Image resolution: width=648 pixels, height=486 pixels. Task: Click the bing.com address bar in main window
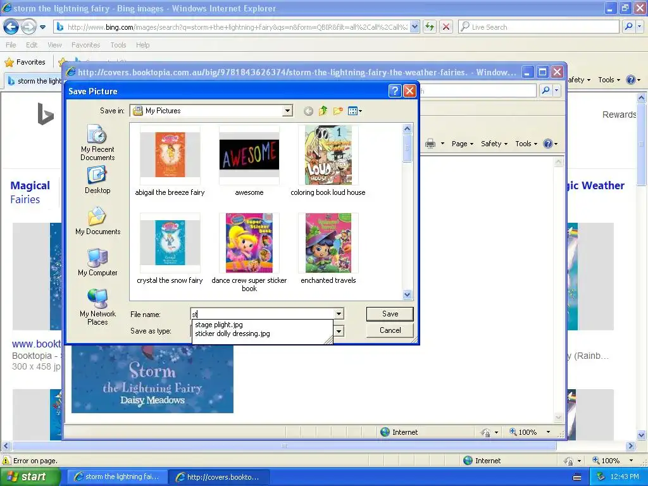pos(237,27)
